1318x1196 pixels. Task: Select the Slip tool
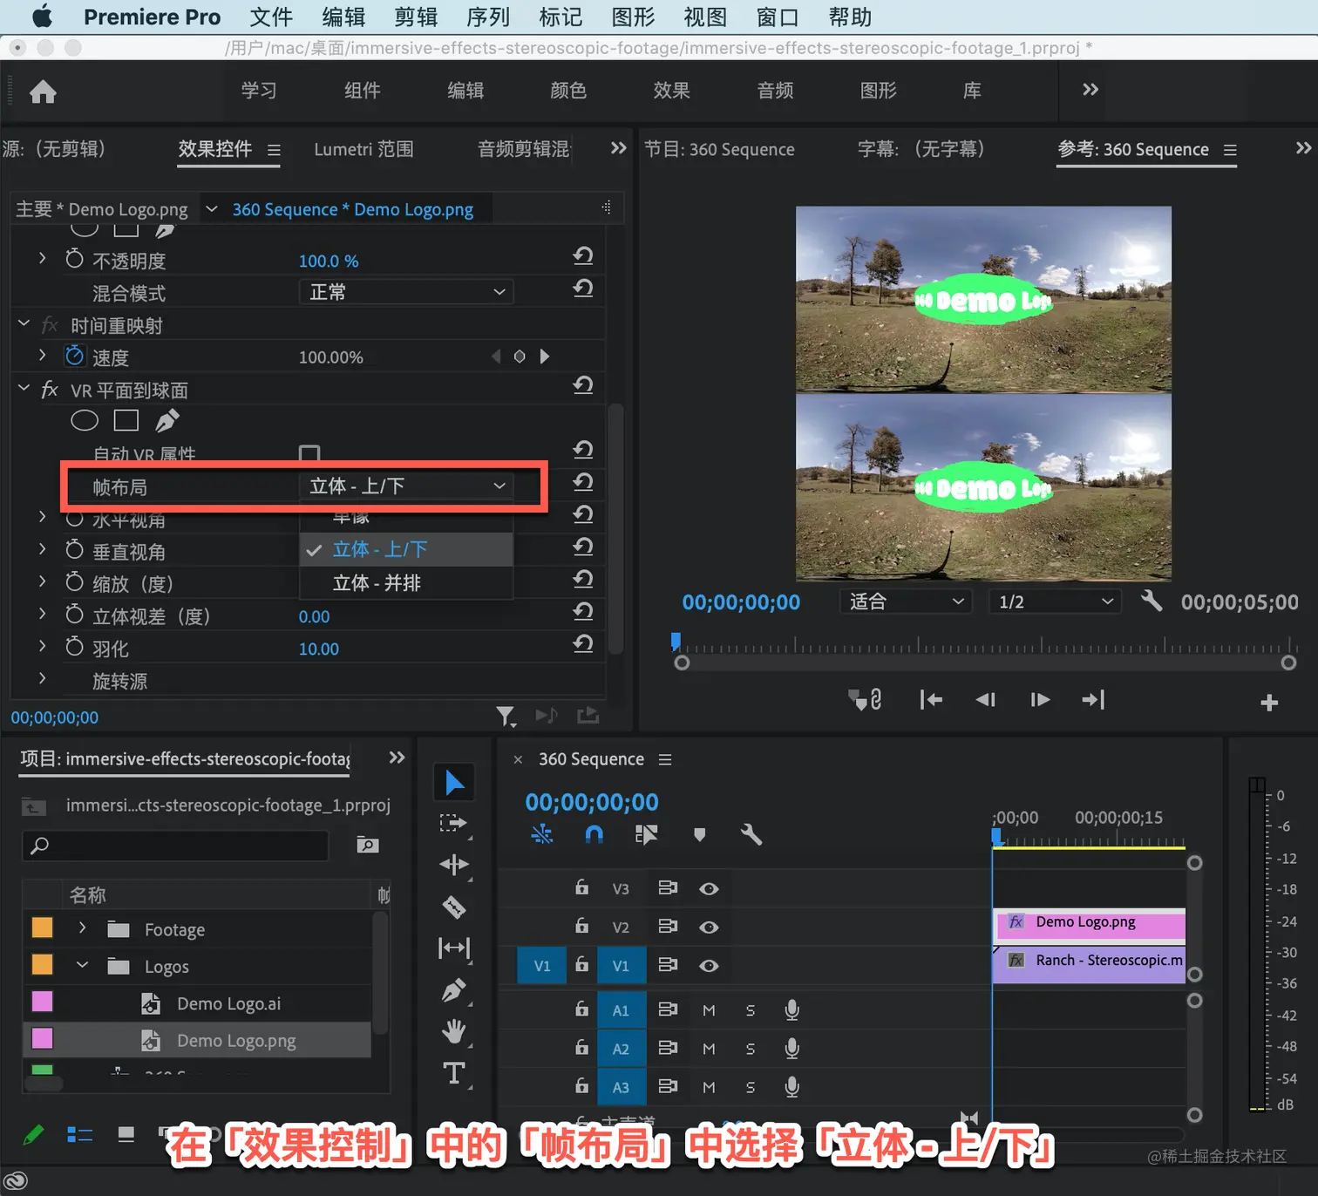tap(454, 948)
